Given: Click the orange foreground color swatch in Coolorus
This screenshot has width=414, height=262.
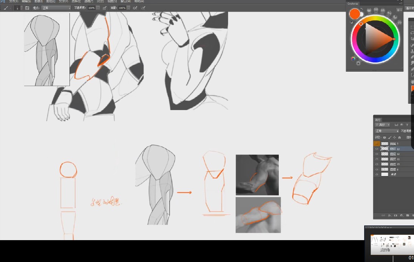Looking at the screenshot, I should click(354, 14).
